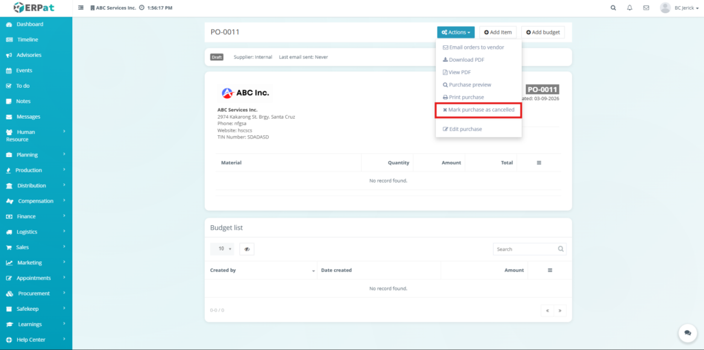Screen dimensions: 704x350
Task: Change the page size dropdown showing 10
Action: click(222, 249)
